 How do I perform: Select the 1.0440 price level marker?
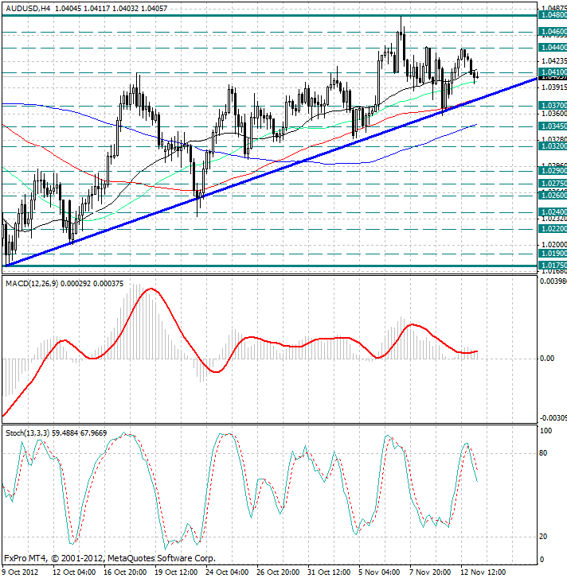click(553, 48)
